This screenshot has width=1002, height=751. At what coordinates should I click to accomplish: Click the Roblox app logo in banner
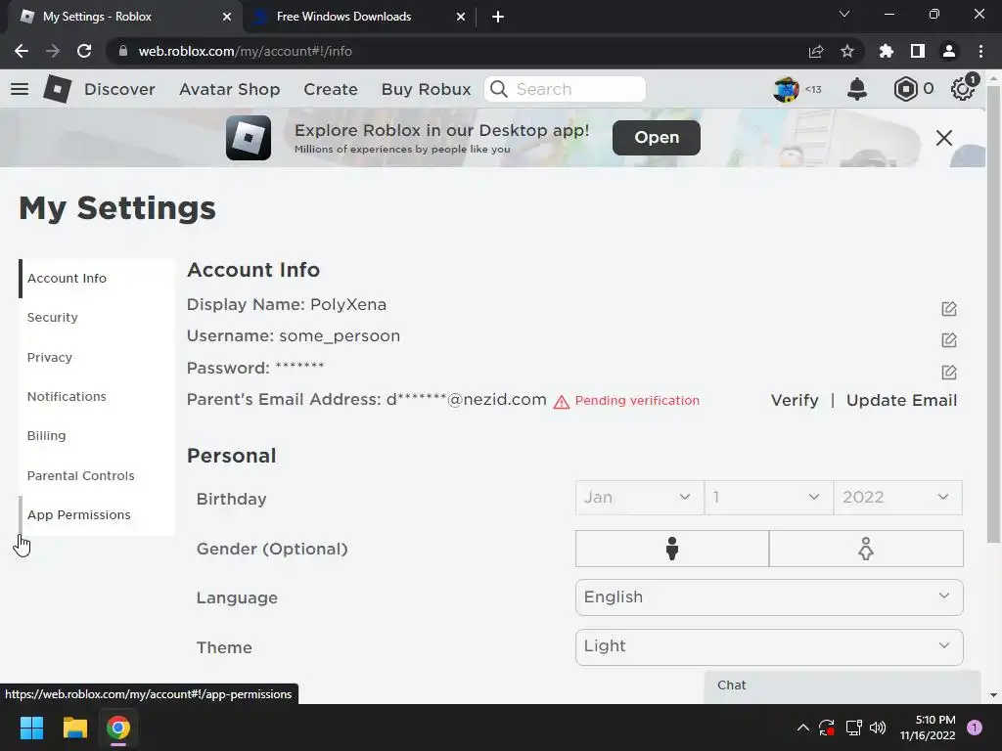[x=249, y=137]
